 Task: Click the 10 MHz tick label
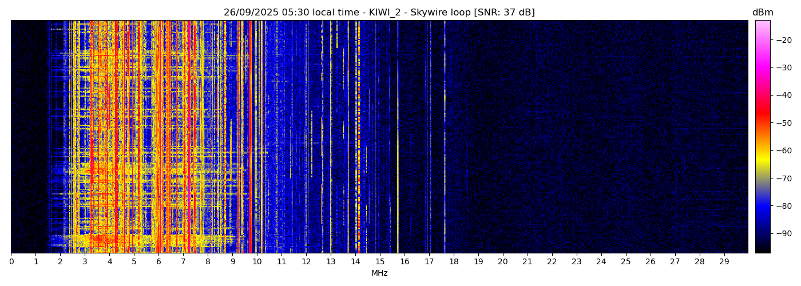tap(257, 261)
